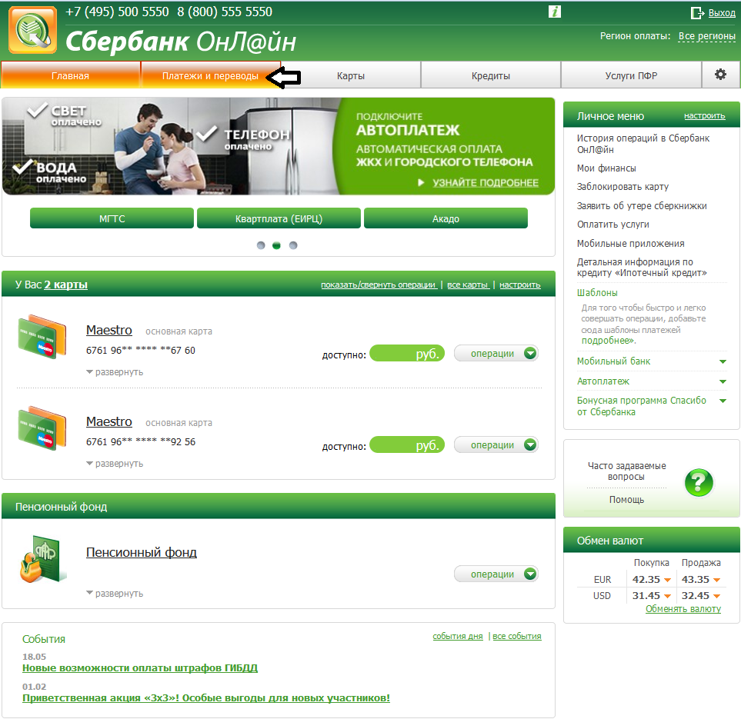Open the green info icon in header
741x719 pixels.
[x=554, y=12]
